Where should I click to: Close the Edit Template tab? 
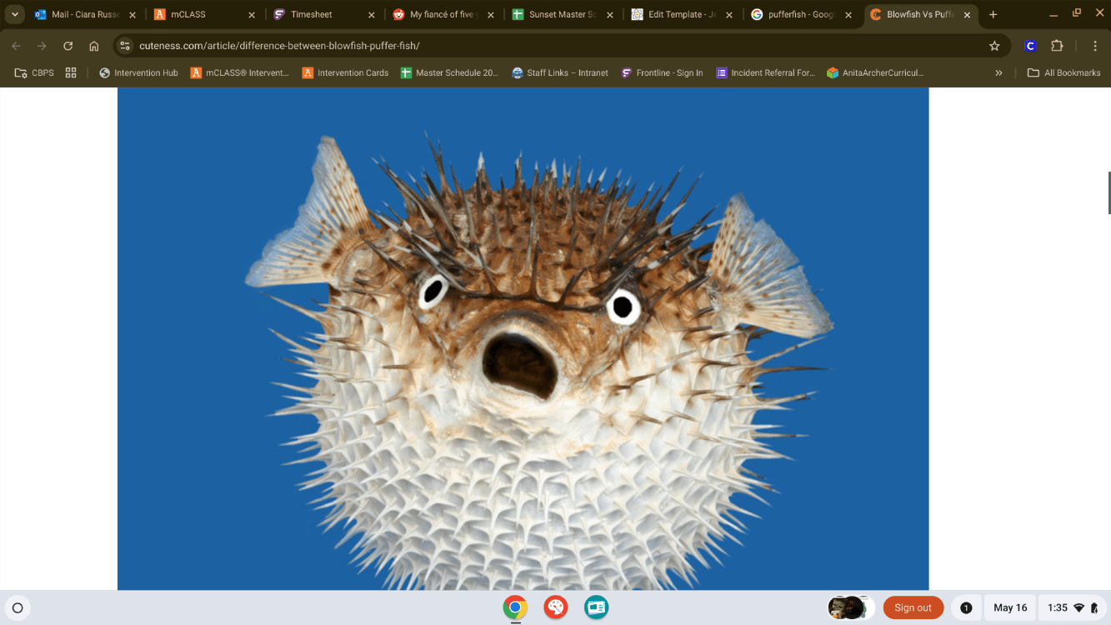pyautogui.click(x=729, y=15)
